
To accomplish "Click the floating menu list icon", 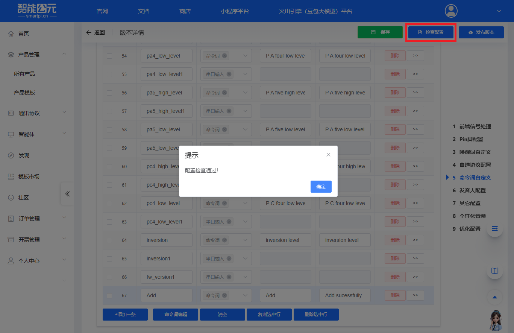I will [494, 229].
